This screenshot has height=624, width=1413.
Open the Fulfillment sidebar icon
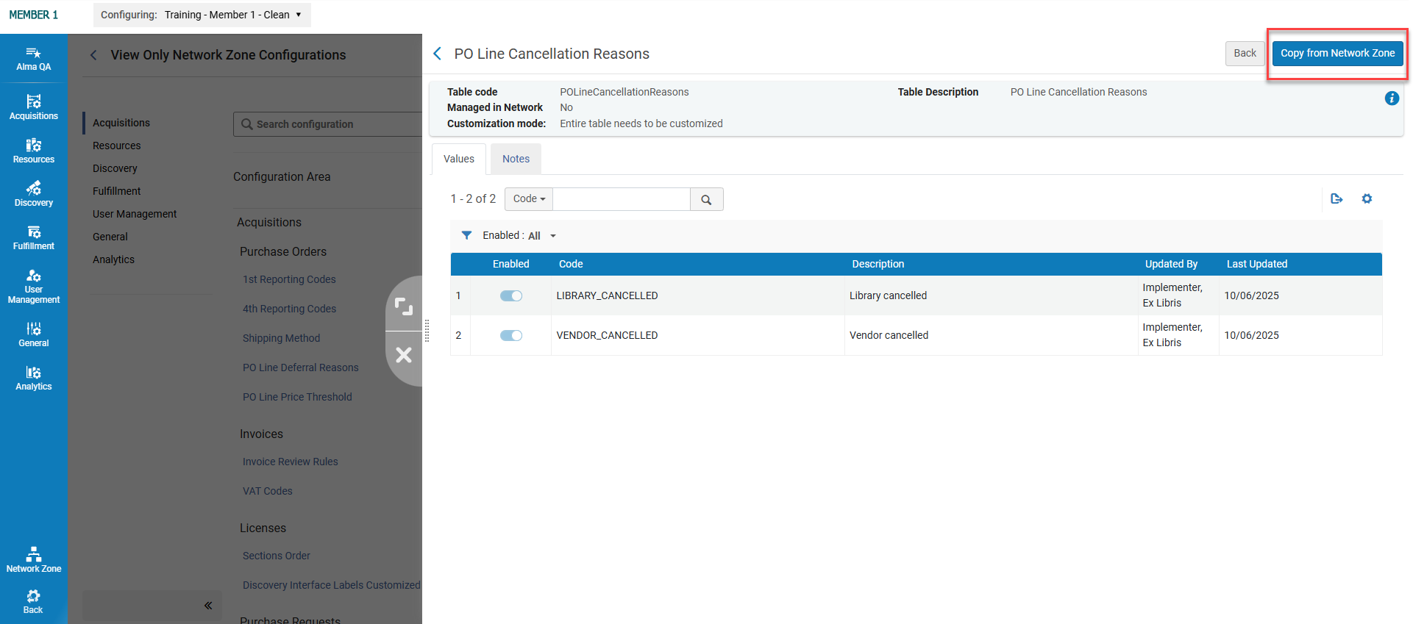34,237
